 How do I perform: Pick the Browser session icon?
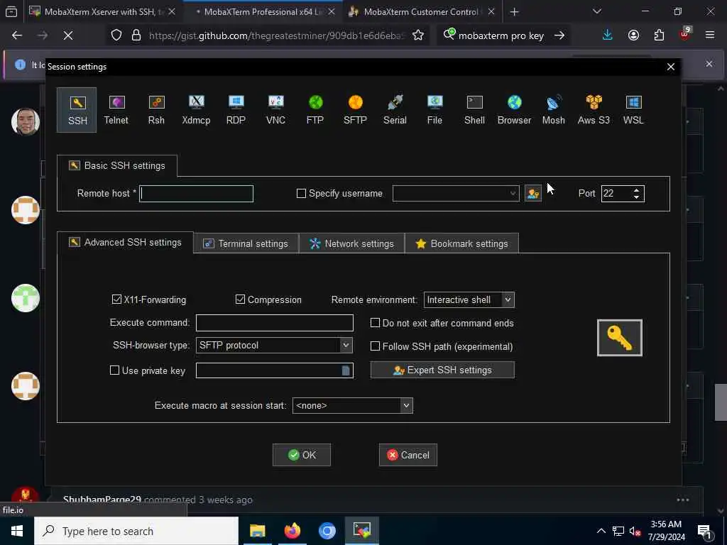coord(514,110)
